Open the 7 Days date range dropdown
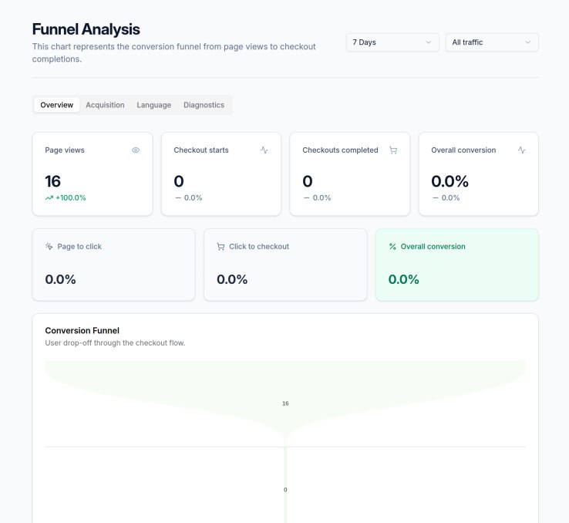Image resolution: width=569 pixels, height=523 pixels. tap(392, 42)
